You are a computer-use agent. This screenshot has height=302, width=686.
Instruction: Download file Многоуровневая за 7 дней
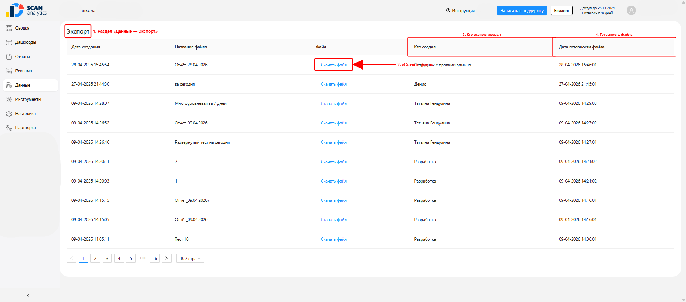(x=334, y=104)
